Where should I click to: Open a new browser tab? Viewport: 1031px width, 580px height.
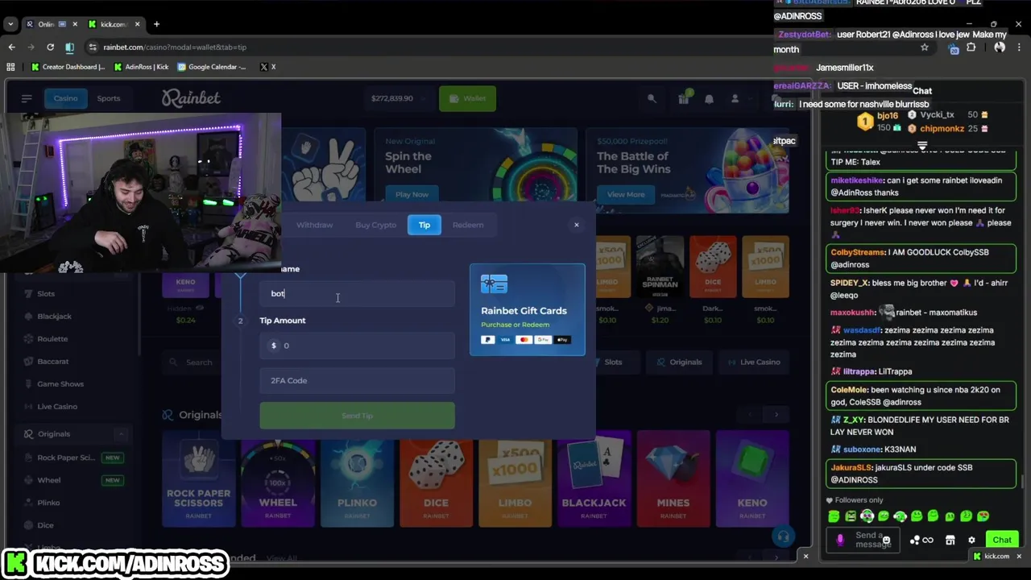[156, 24]
